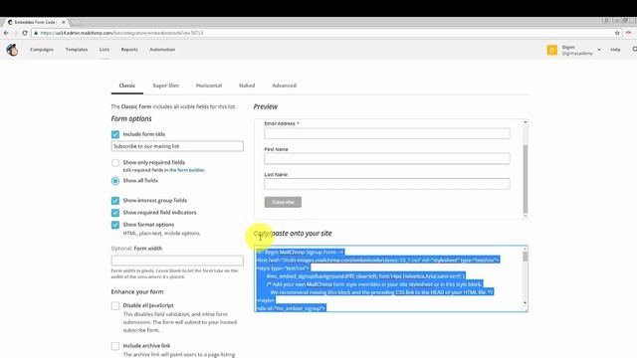Uncheck Include form title checkbox
Viewport: 637px width, 358px height.
(x=115, y=134)
